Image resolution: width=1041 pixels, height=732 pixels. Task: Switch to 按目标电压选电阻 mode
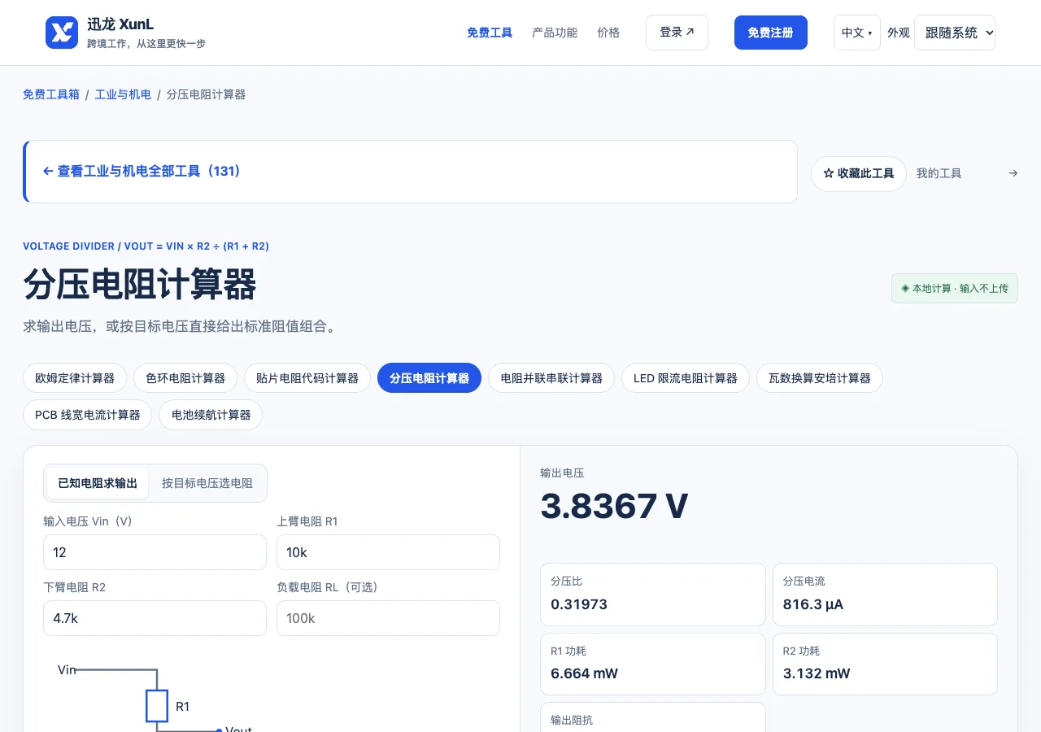pos(207,483)
